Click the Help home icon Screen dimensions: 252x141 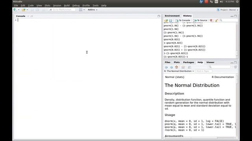click(x=177, y=67)
